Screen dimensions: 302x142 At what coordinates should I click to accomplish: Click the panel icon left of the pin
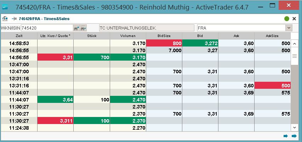6,18
